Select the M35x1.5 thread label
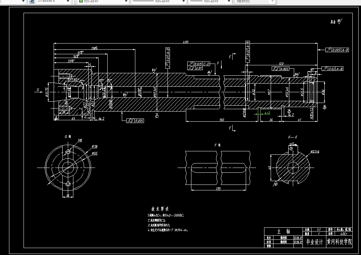361x255 pixels. 312,113
